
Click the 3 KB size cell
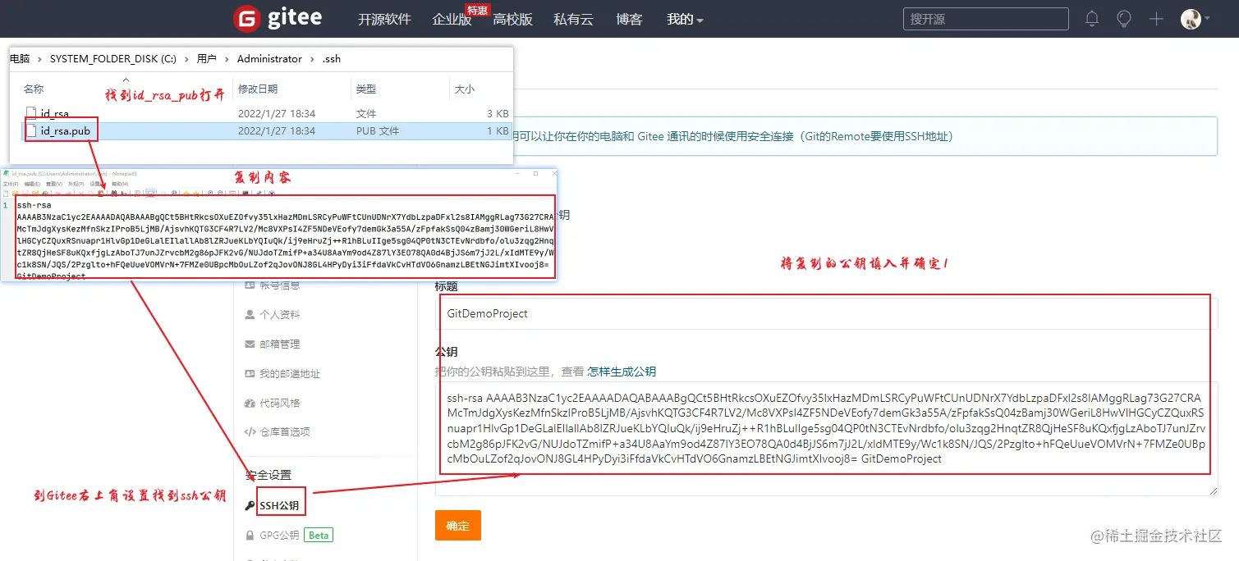tap(498, 113)
